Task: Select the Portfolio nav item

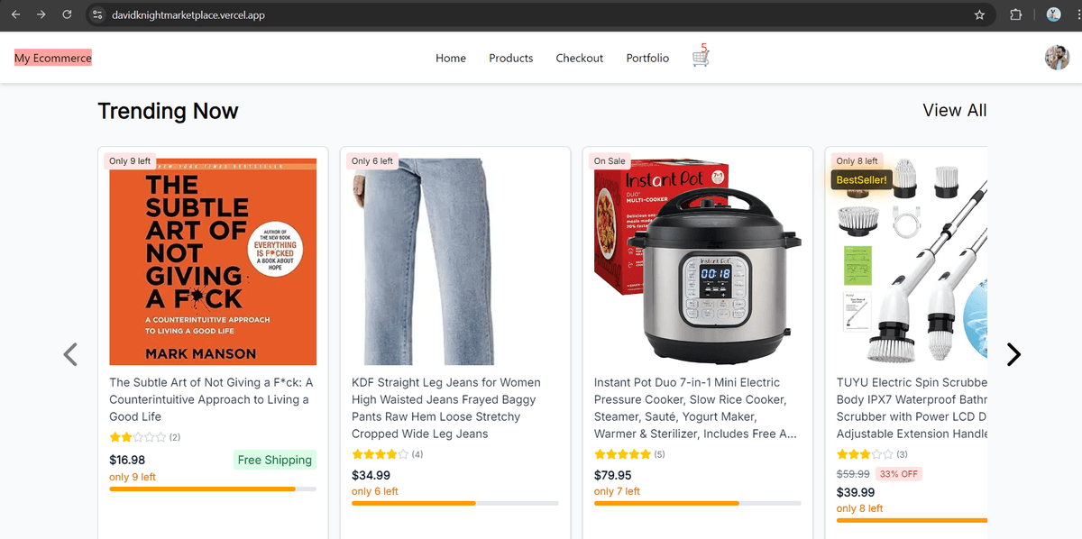Action: pos(646,58)
